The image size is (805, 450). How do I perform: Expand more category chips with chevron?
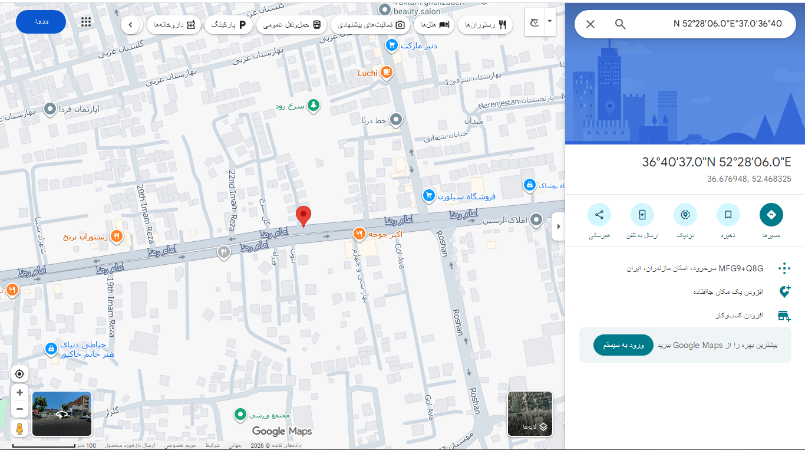(x=131, y=25)
